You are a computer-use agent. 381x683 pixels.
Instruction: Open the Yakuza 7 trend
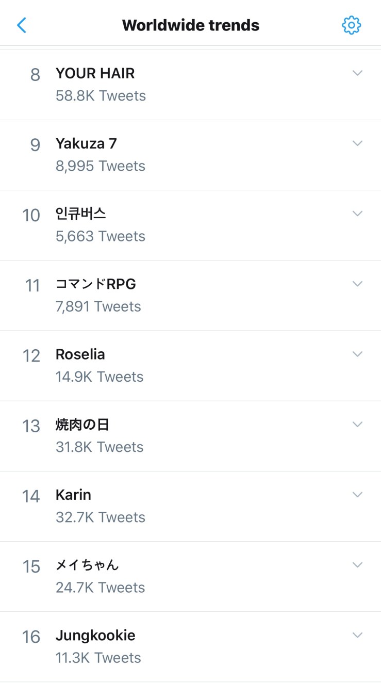click(x=86, y=144)
